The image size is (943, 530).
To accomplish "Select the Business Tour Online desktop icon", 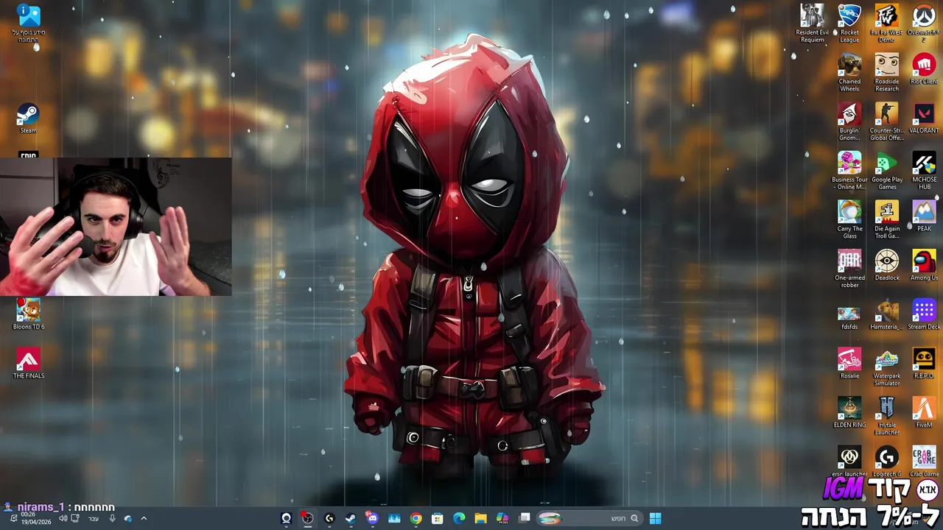I will 849,171.
